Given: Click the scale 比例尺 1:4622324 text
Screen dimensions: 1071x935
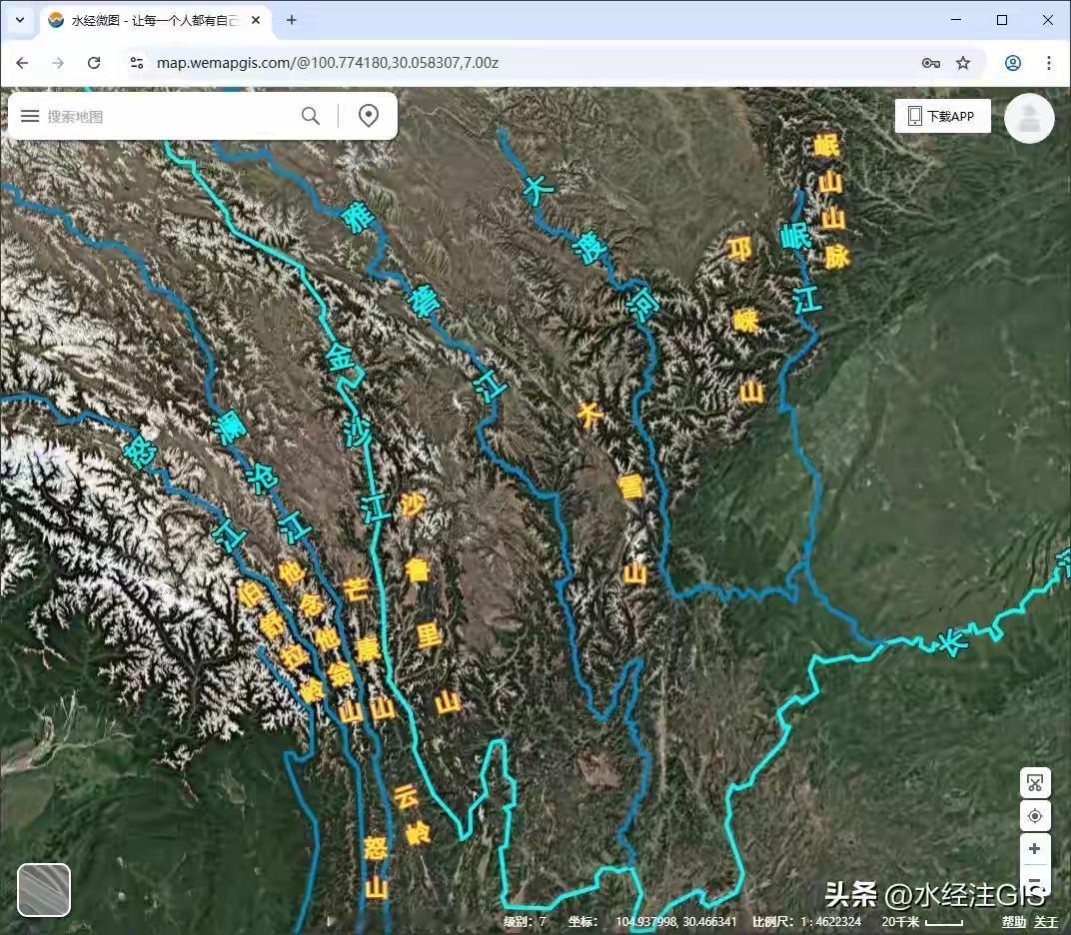Looking at the screenshot, I should [806, 921].
